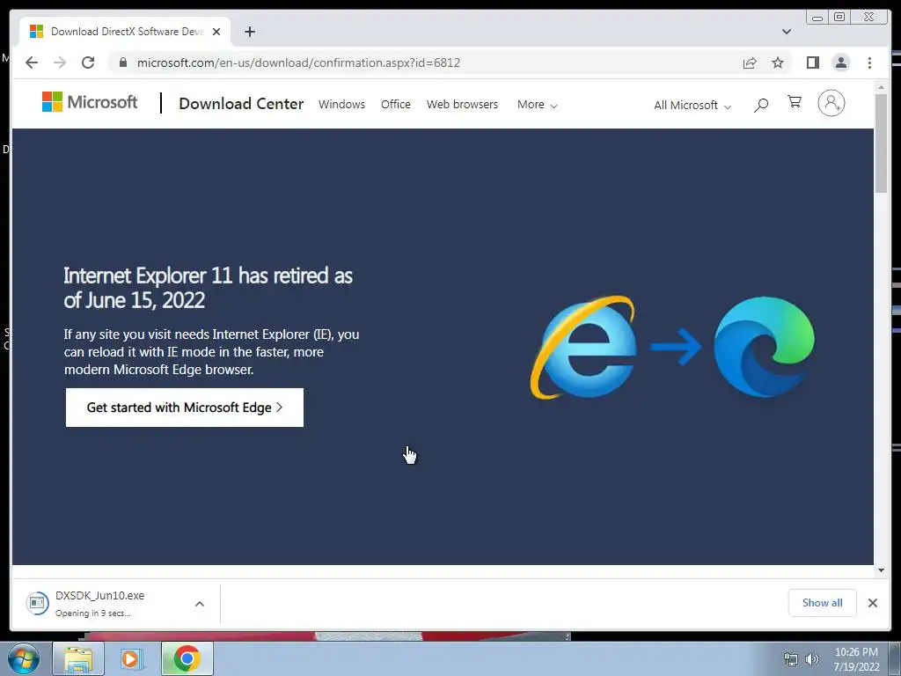
Task: Open the tab search chevron
Action: pos(786,32)
